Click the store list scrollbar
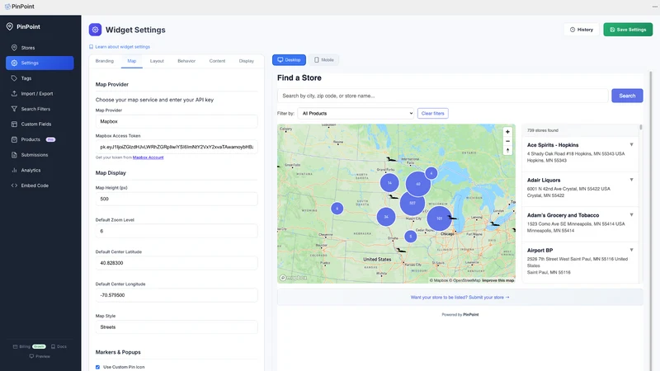 [x=641, y=127]
